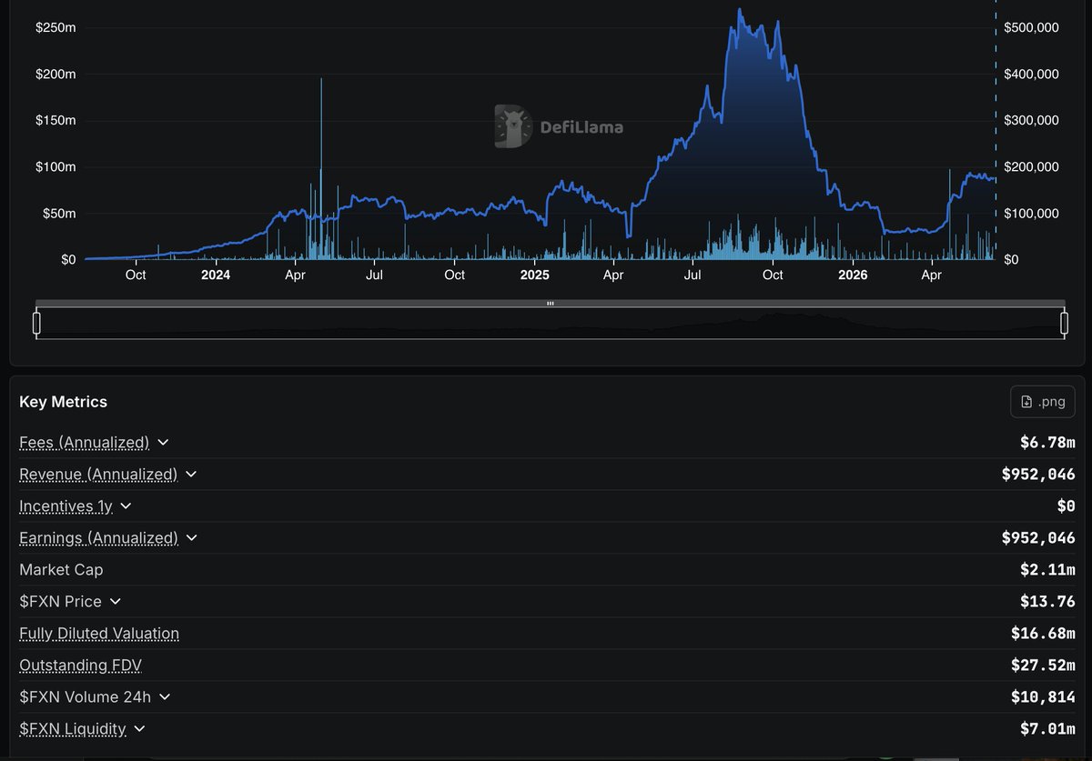Image resolution: width=1092 pixels, height=761 pixels.
Task: Click the $250m left axis label
Action: (56, 27)
